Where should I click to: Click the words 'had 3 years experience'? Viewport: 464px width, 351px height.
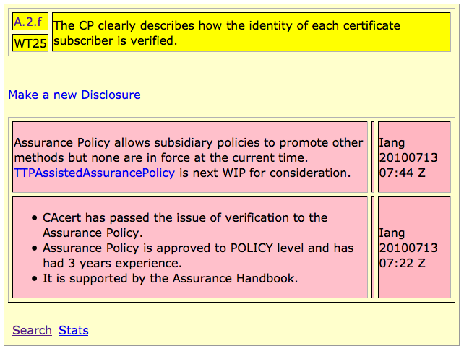(112, 263)
